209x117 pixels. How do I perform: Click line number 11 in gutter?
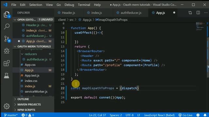point(62,37)
